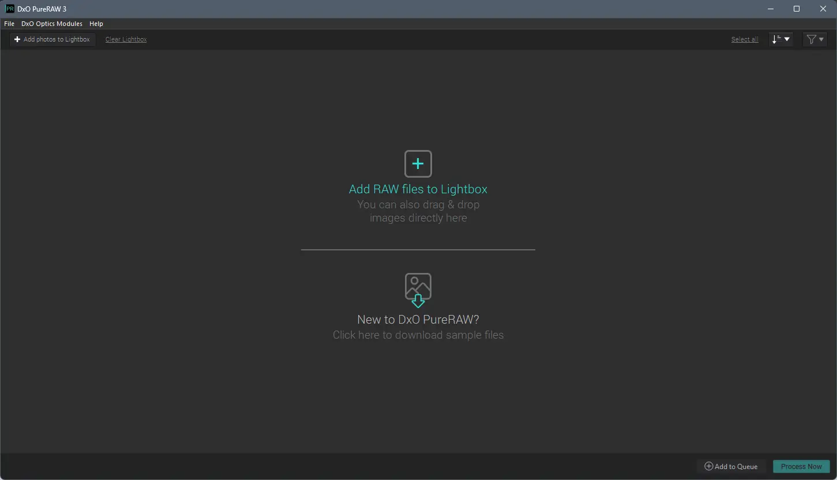The width and height of the screenshot is (837, 480).
Task: Click the Add to Queue button
Action: pos(731,466)
